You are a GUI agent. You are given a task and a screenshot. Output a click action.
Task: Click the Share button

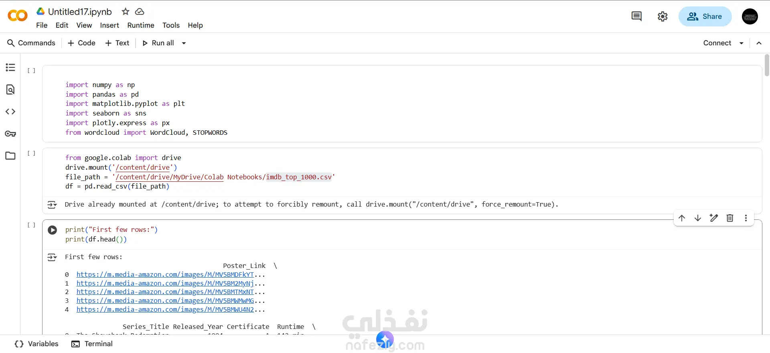coord(705,16)
